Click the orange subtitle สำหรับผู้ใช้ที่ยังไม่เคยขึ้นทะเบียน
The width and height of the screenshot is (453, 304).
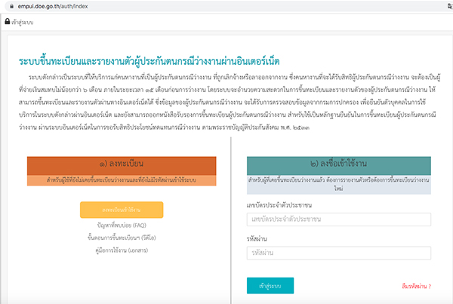coord(122,180)
